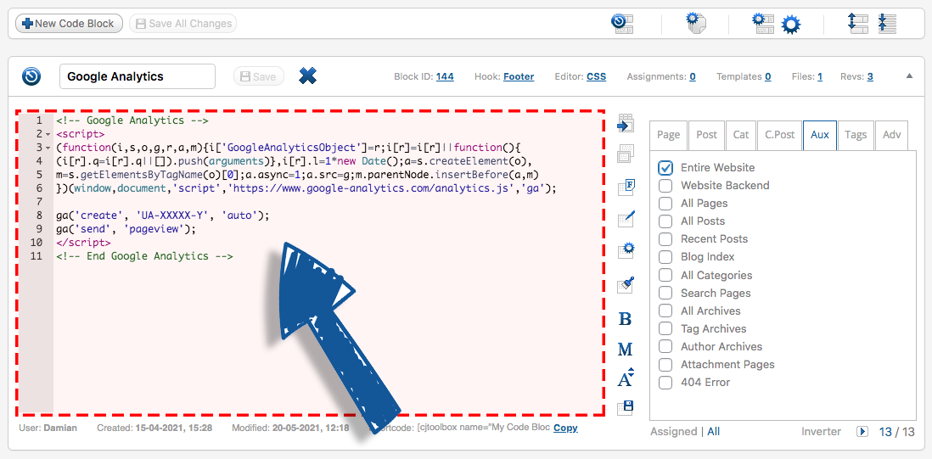Click the font size A icon
The height and width of the screenshot is (459, 932).
tap(626, 378)
